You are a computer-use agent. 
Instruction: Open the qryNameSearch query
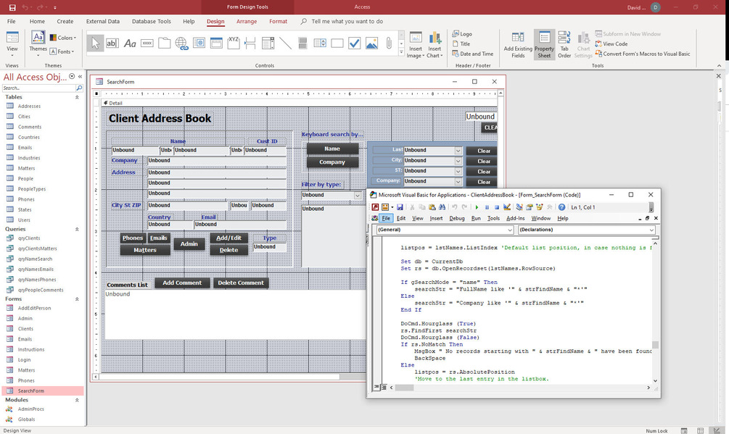pos(35,259)
